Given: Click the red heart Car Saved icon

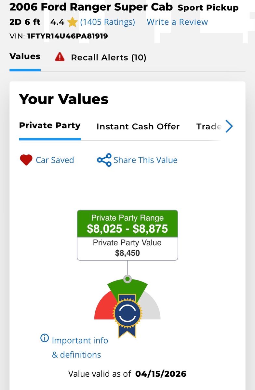Looking at the screenshot, I should [x=26, y=160].
